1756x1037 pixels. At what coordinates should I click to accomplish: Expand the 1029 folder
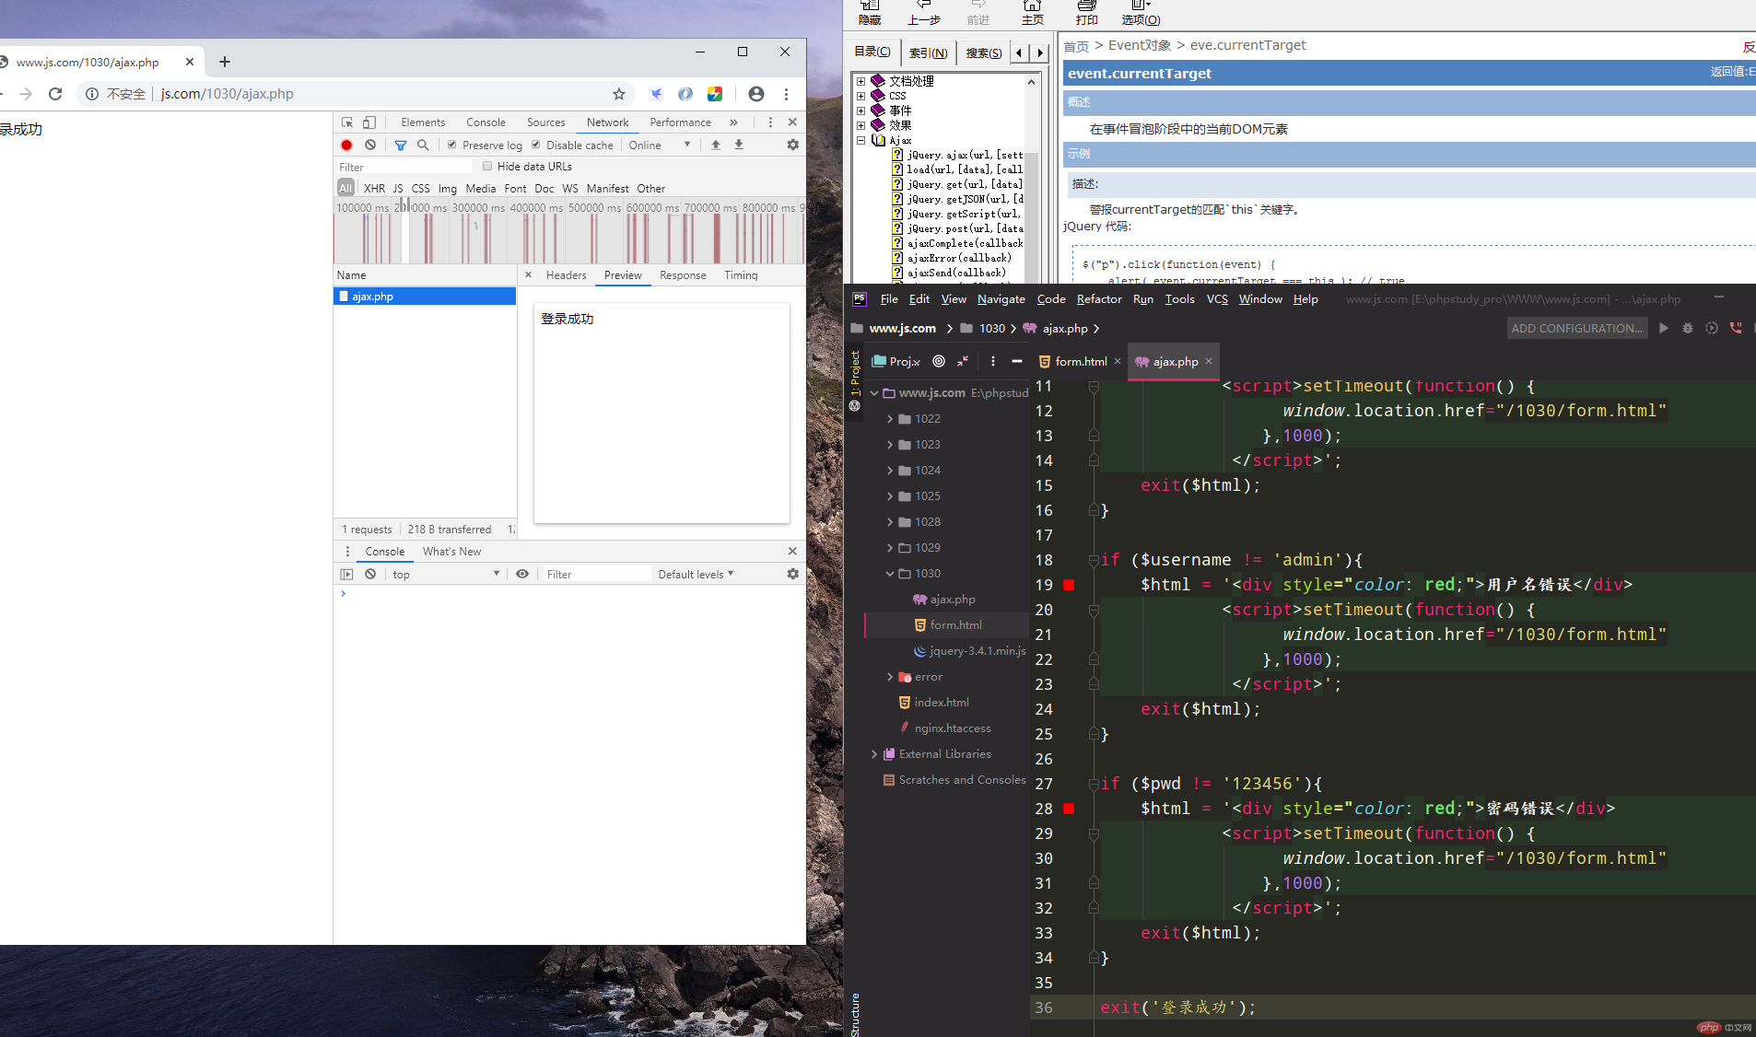(890, 548)
